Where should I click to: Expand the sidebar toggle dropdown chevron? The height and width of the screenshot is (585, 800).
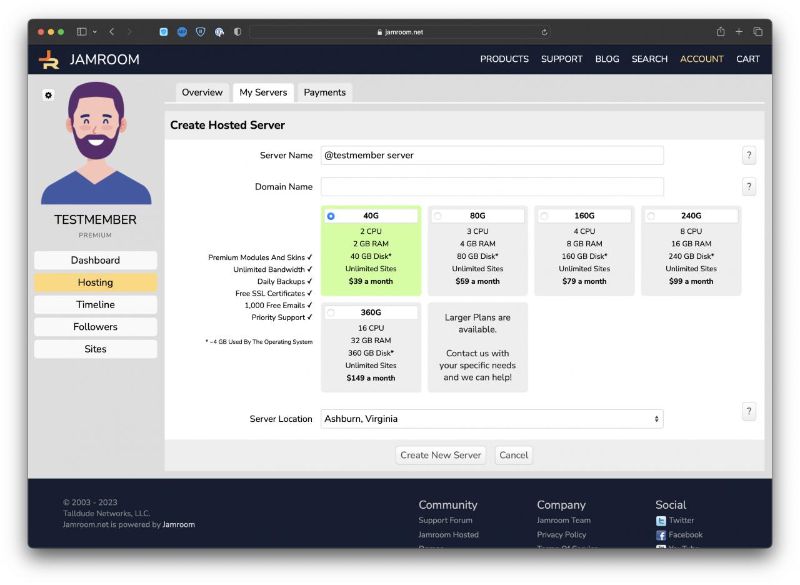[x=94, y=32]
